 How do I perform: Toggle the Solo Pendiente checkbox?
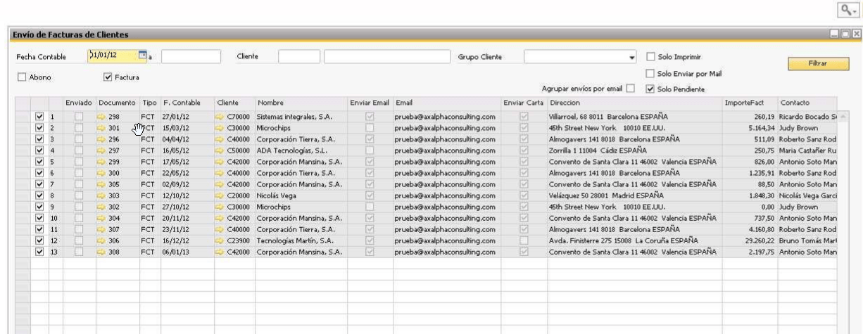tap(650, 89)
